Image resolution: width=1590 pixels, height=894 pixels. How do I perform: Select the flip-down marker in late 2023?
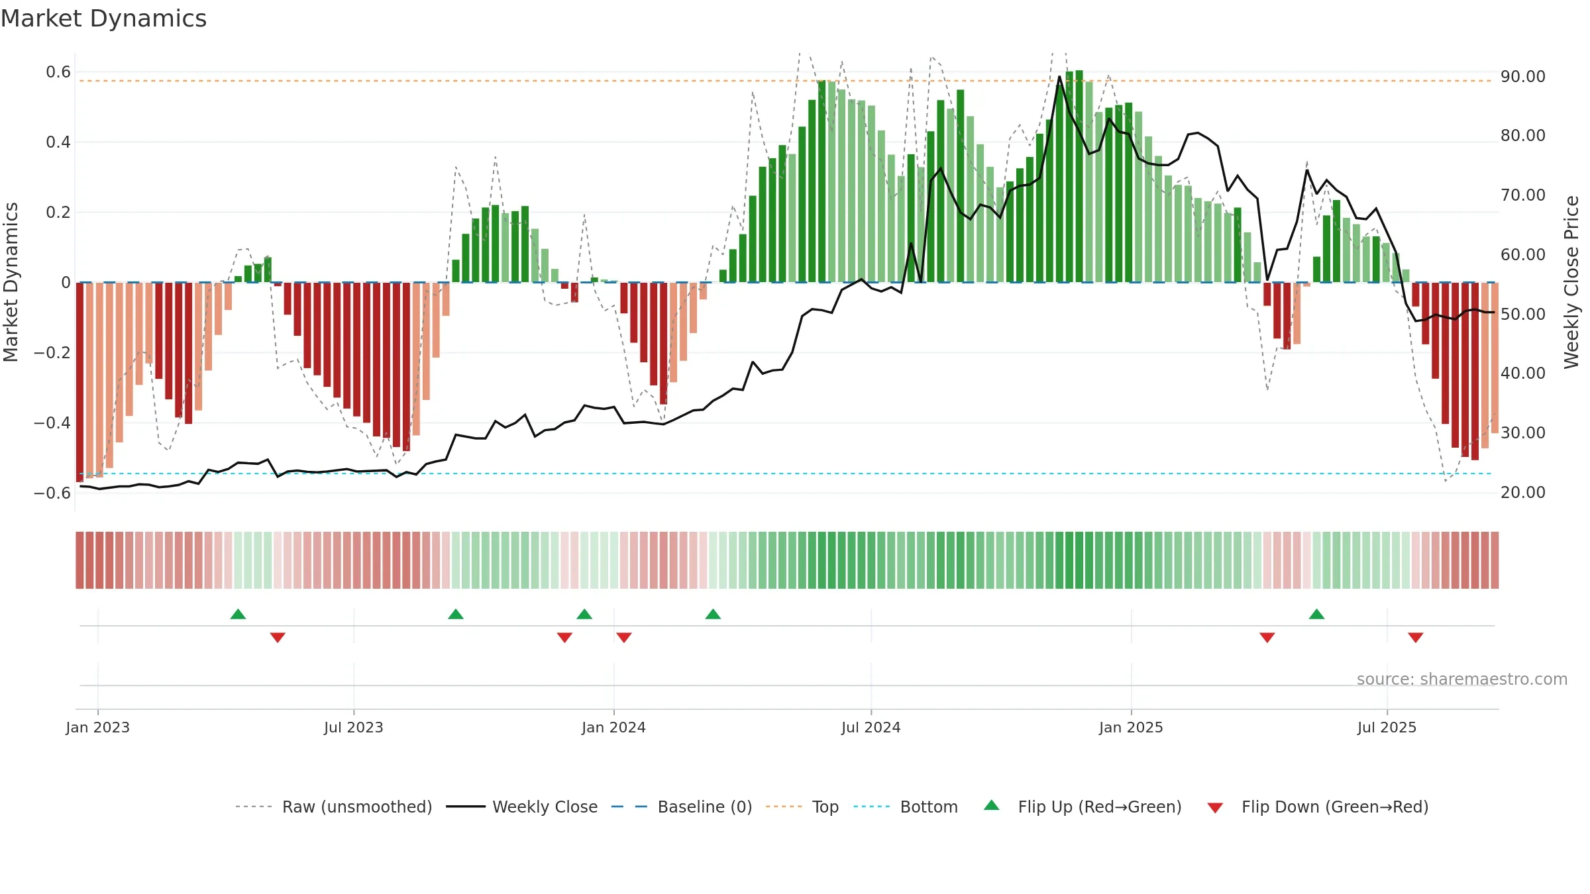pyautogui.click(x=564, y=637)
